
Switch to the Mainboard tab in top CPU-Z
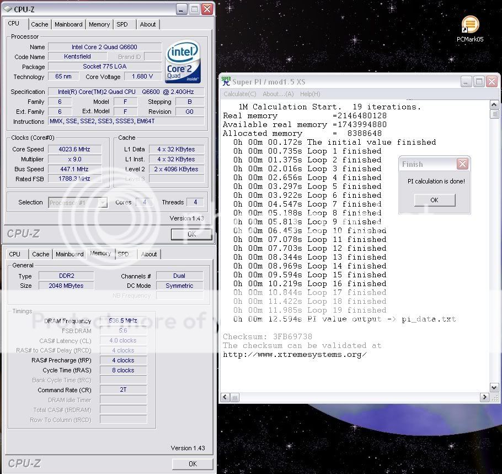coord(68,24)
